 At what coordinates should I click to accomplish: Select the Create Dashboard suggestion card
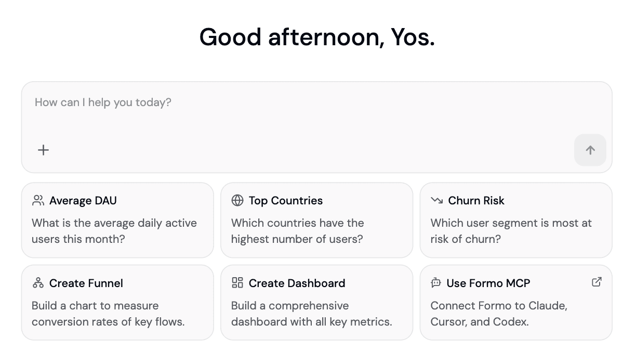pos(316,303)
